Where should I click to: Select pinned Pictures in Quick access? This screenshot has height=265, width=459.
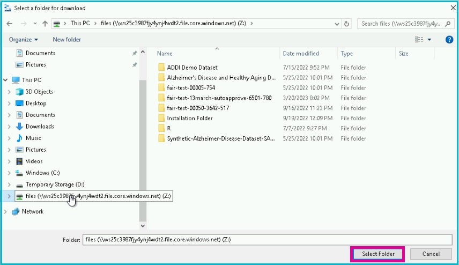coord(36,65)
